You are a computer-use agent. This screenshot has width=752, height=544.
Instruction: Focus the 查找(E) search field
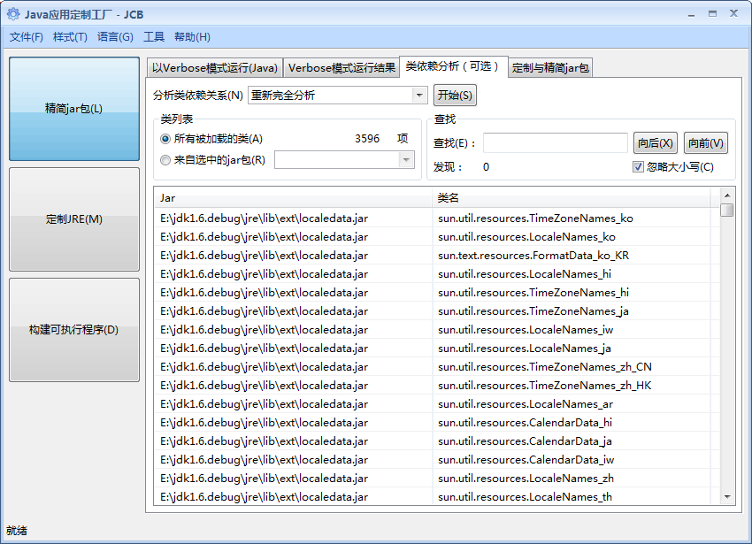[x=556, y=143]
